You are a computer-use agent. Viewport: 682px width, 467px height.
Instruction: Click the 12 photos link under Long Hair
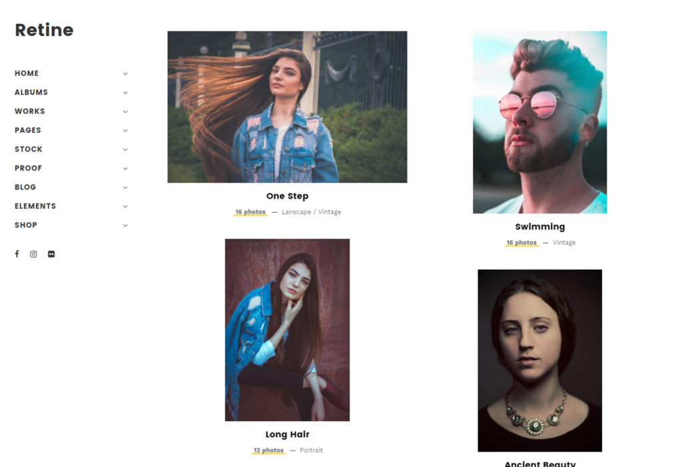pos(268,450)
